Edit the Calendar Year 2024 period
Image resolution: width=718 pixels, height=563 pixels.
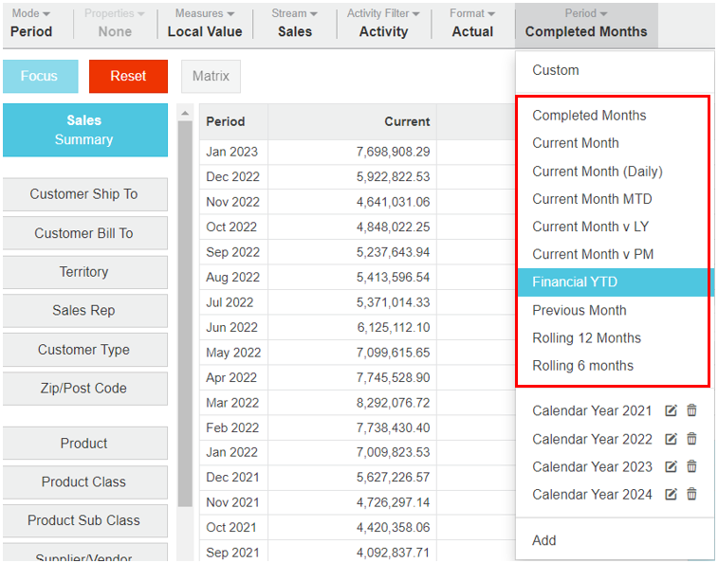672,494
